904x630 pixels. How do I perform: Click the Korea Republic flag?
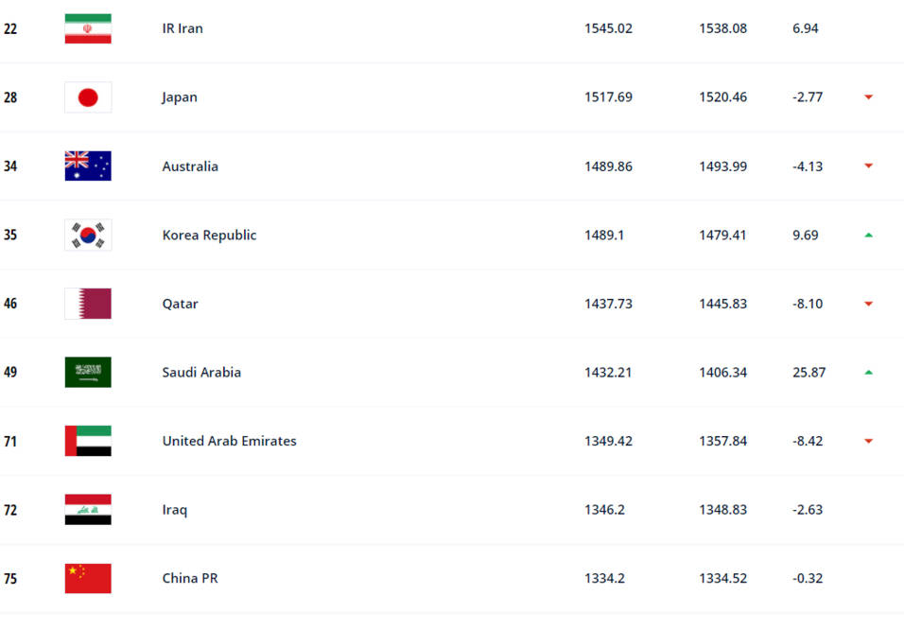coord(88,235)
